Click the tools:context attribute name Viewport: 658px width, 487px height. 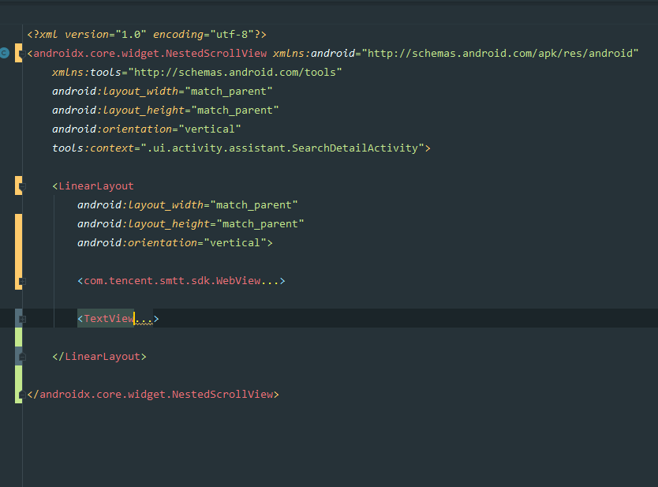[x=93, y=148]
